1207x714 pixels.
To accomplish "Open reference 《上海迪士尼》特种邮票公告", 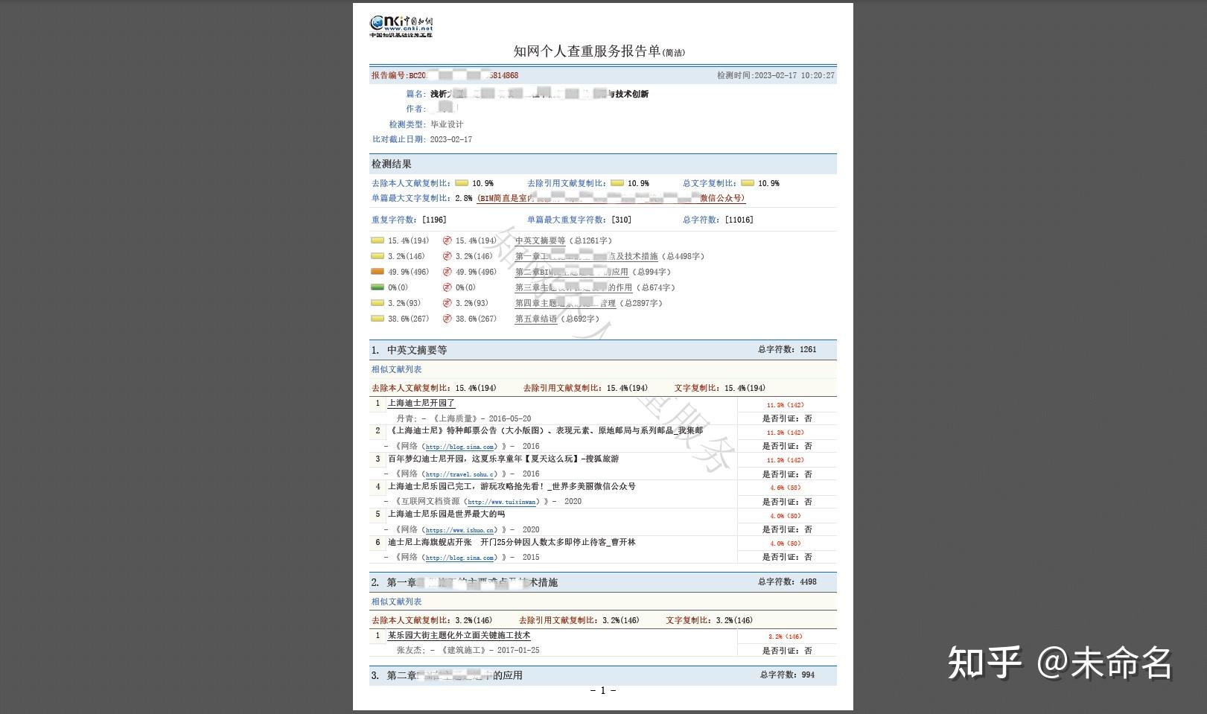I will point(545,430).
